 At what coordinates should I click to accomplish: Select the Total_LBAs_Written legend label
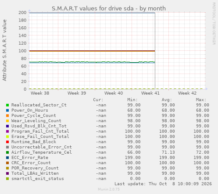point(35,173)
